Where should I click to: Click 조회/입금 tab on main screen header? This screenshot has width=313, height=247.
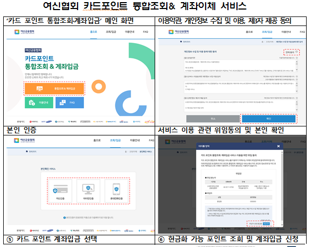111,32
